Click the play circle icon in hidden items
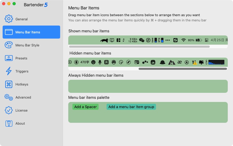The image size is (233, 146). point(70,62)
